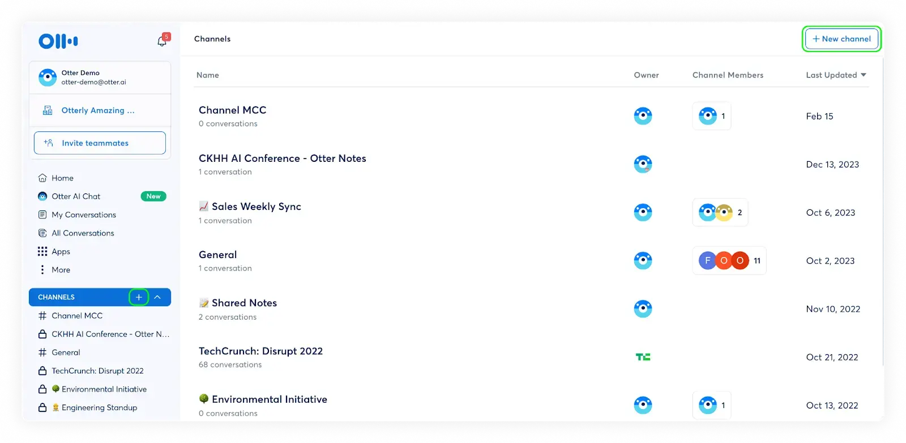Image resolution: width=906 pixels, height=443 pixels.
Task: Click the TechCrunch owner logo
Action: click(643, 357)
